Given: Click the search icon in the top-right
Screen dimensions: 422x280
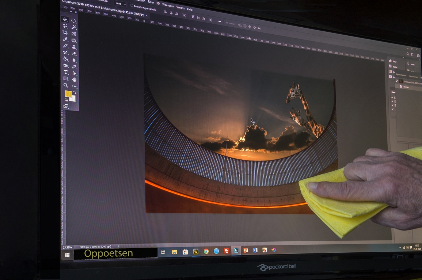Looking at the screenshot, I should [x=407, y=54].
